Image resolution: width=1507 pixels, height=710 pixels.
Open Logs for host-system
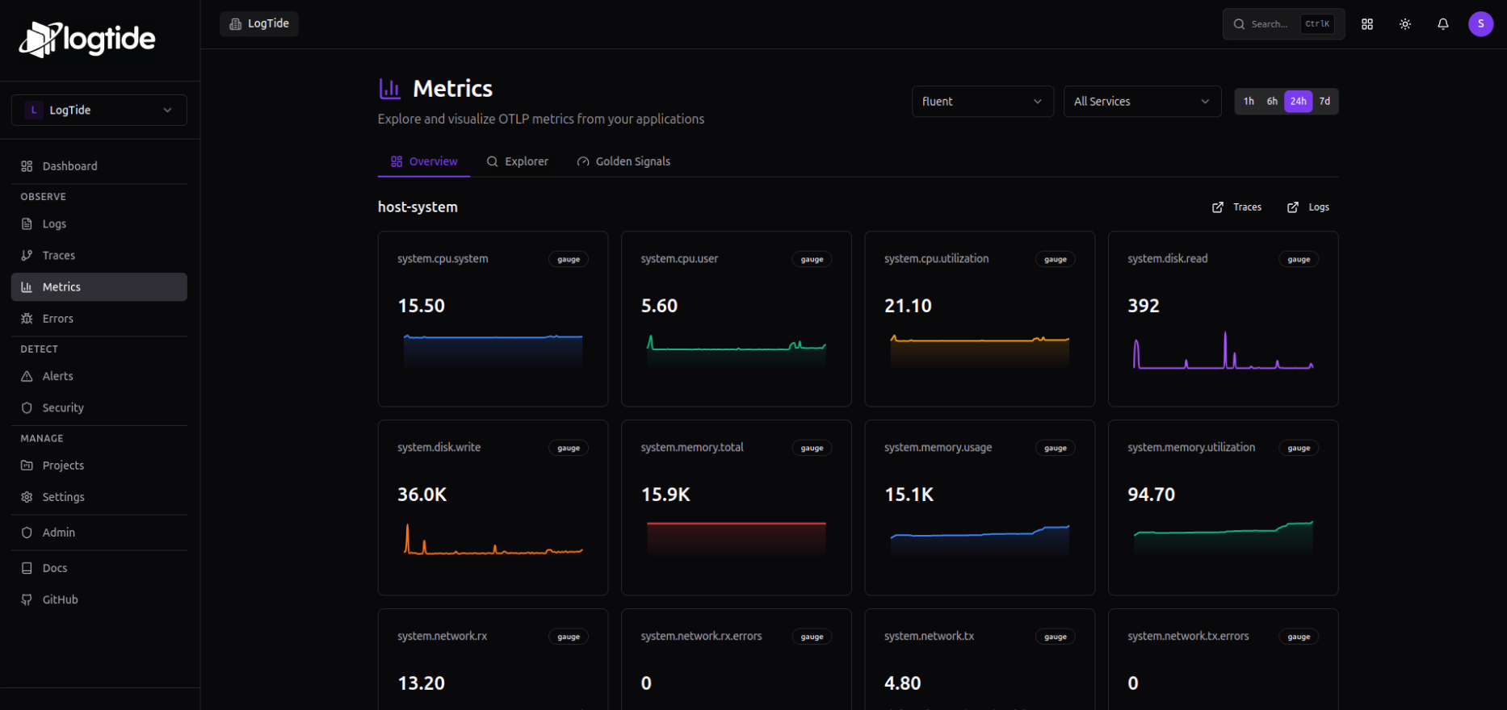click(1308, 207)
